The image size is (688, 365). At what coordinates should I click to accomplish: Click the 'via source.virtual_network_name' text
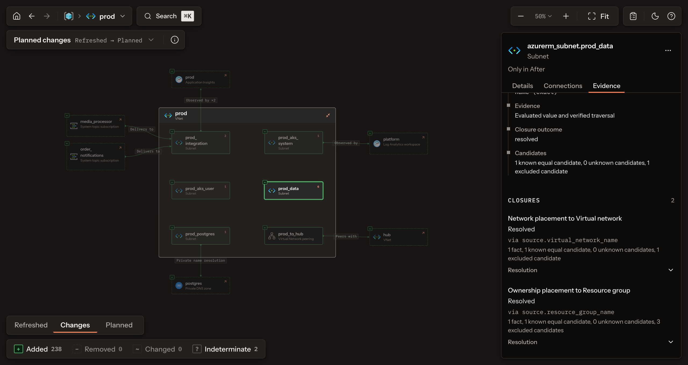click(x=563, y=240)
